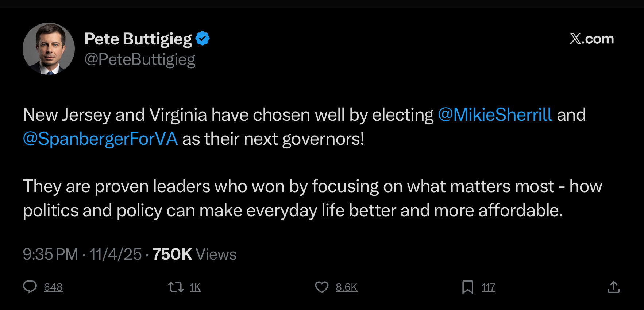This screenshot has width=644, height=310.
Task: Click the 9:35 PM timestamp
Action: click(x=50, y=254)
